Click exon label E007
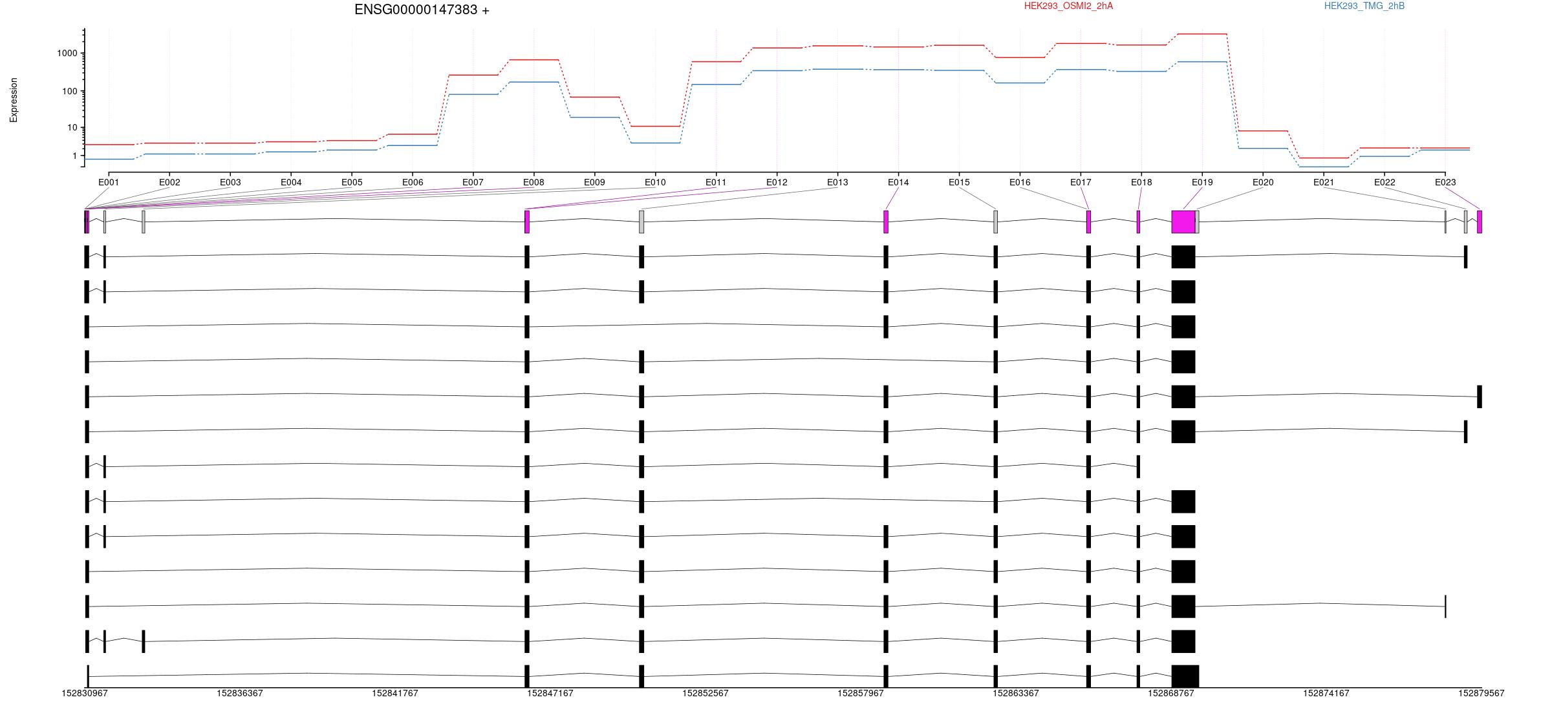Image resolution: width=1552 pixels, height=704 pixels. point(473,182)
